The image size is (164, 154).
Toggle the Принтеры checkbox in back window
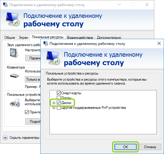(x=27, y=112)
